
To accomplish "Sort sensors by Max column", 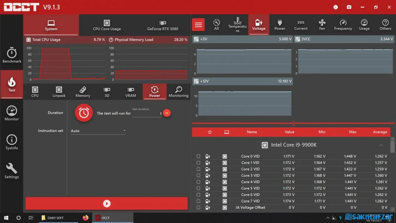I will 353,132.
